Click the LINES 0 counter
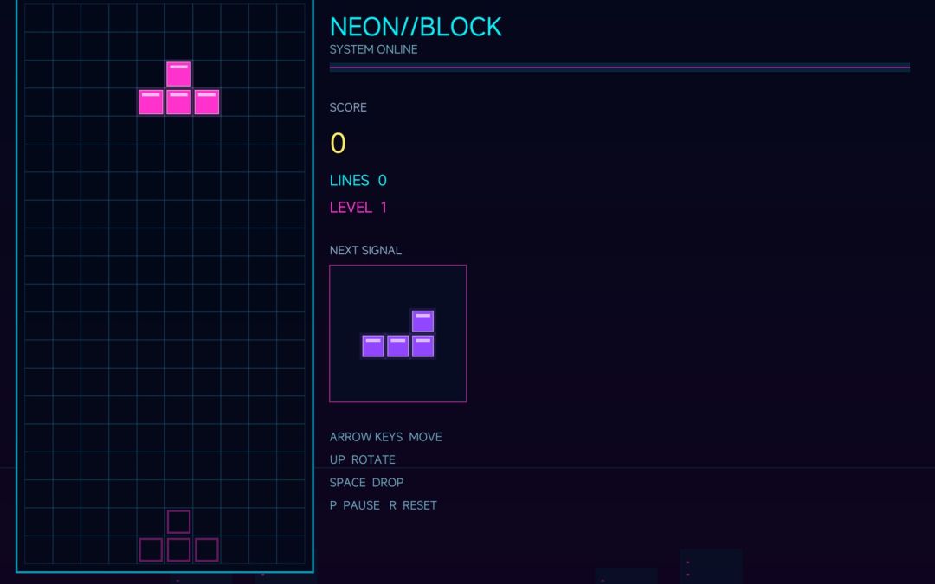 pos(358,180)
